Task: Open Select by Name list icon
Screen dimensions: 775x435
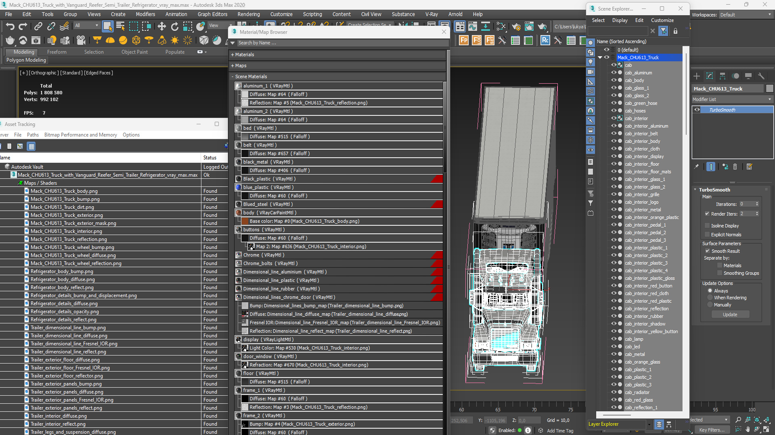Action: (120, 27)
